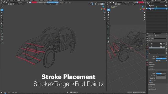Open the Draw menu in left viewport header
Image resolution: width=168 pixels, height=94 pixels.
[24, 4]
